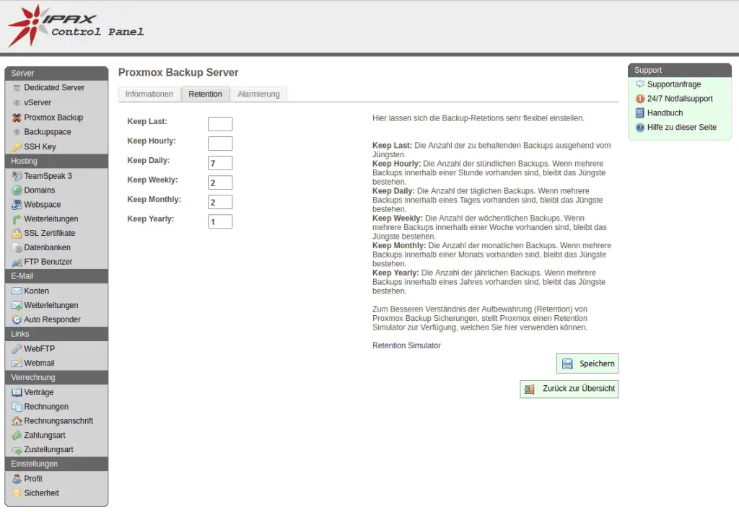The image size is (739, 512).
Task: Click the Proxmox Backup sidebar icon
Action: 17,118
